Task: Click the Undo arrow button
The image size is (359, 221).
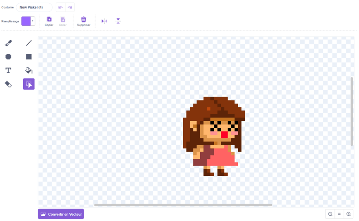Action: tap(61, 7)
